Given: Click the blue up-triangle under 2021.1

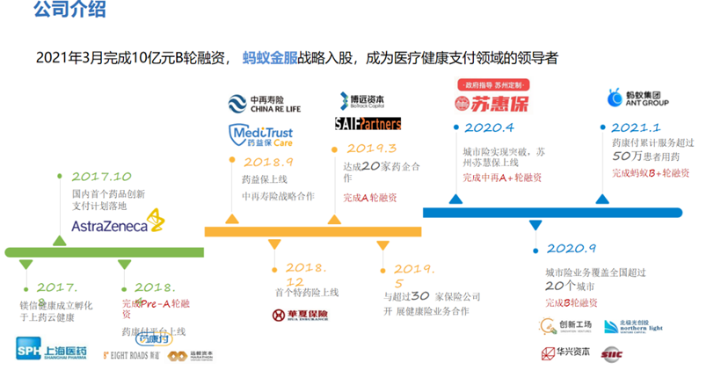Looking at the screenshot, I should [x=602, y=199].
